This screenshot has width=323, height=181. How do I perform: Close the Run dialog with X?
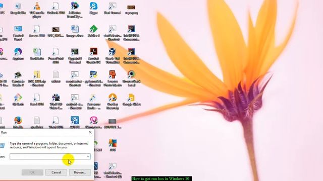(x=90, y=133)
